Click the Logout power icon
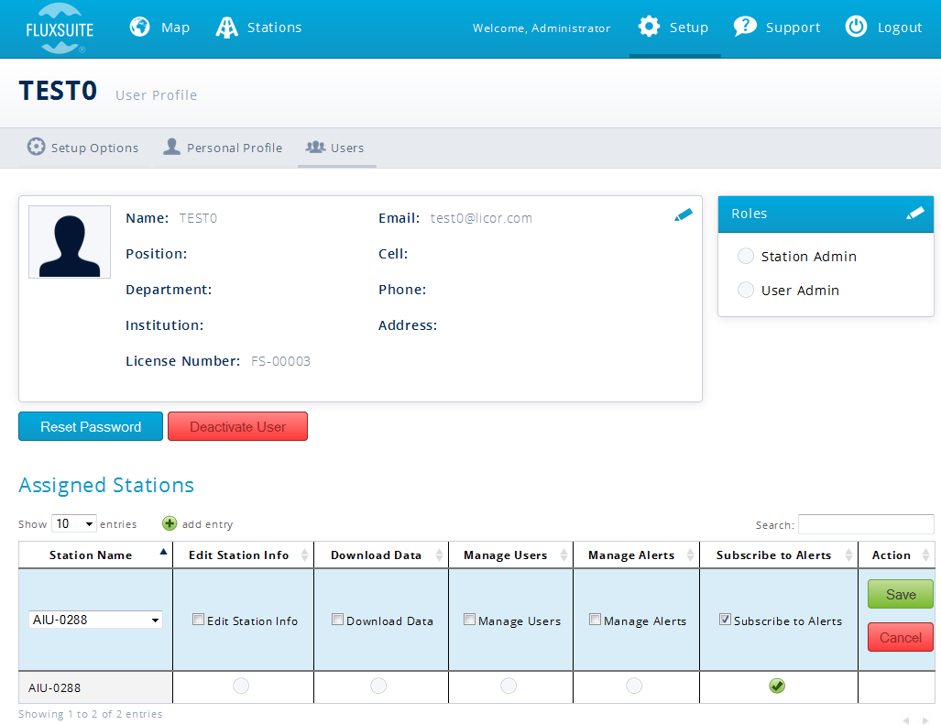This screenshot has width=941, height=725. (x=856, y=27)
